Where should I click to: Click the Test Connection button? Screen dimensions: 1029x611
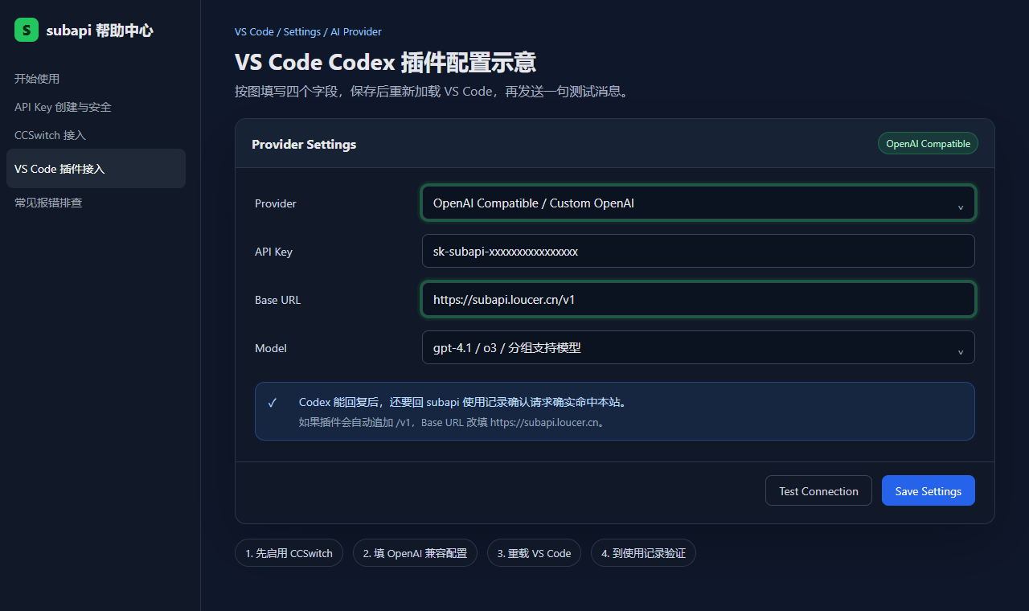click(x=818, y=490)
